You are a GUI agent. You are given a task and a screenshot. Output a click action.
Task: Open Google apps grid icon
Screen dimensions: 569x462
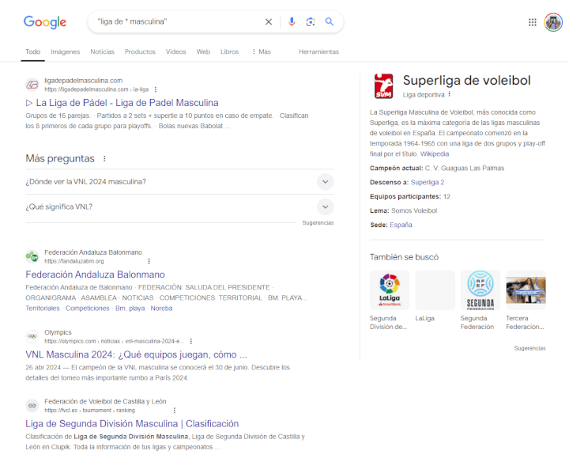pyautogui.click(x=533, y=22)
